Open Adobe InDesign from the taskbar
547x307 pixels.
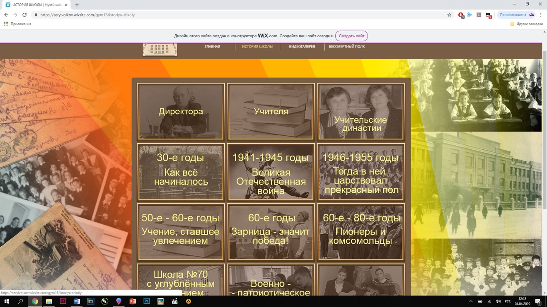coord(63,302)
